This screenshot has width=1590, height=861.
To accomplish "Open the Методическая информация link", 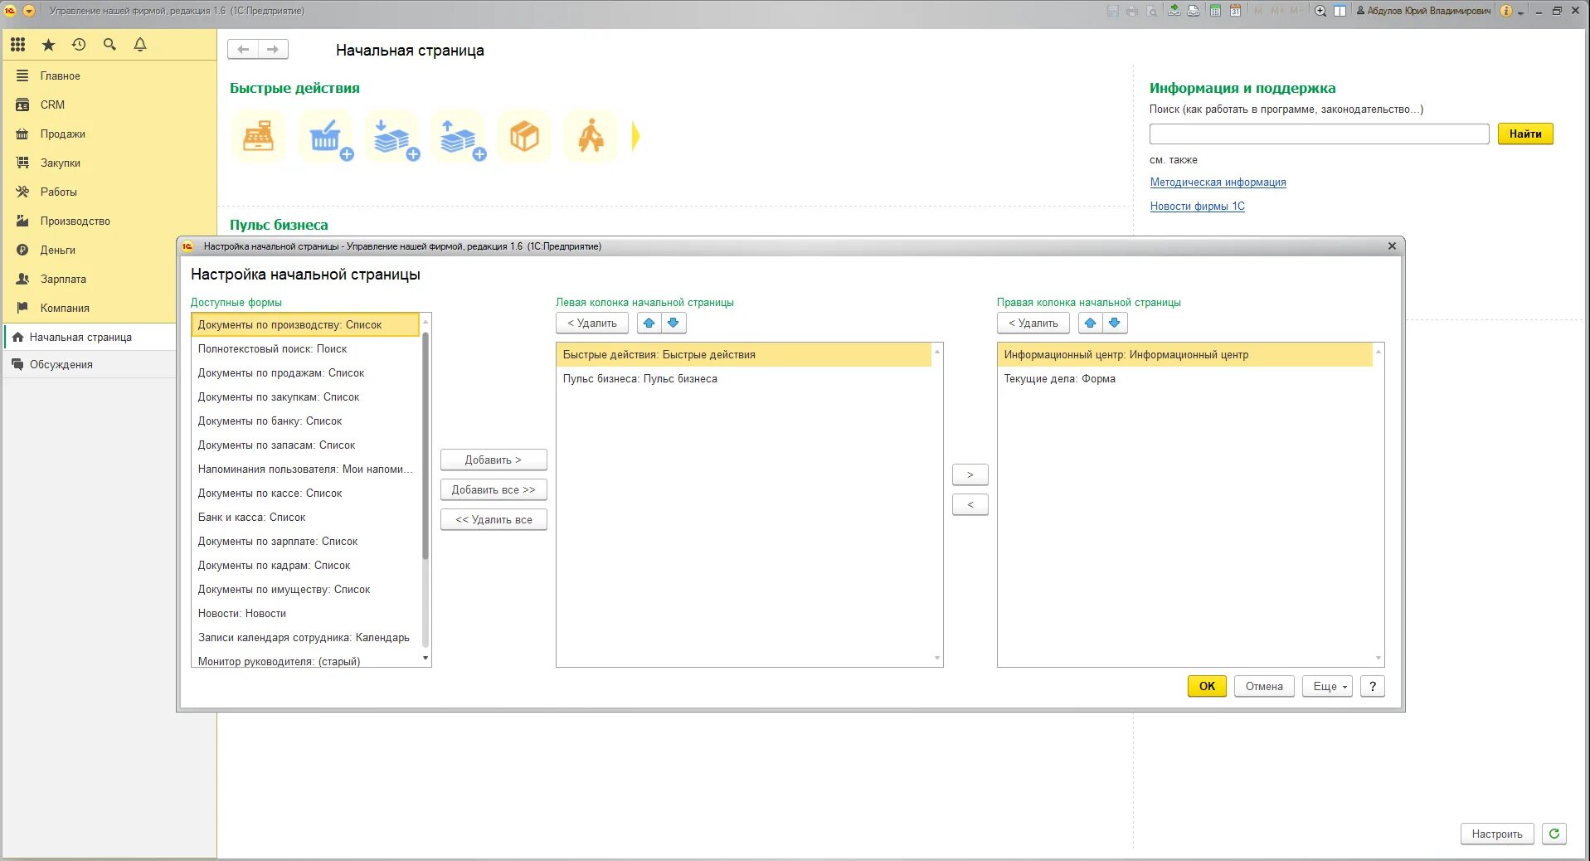I will point(1218,182).
